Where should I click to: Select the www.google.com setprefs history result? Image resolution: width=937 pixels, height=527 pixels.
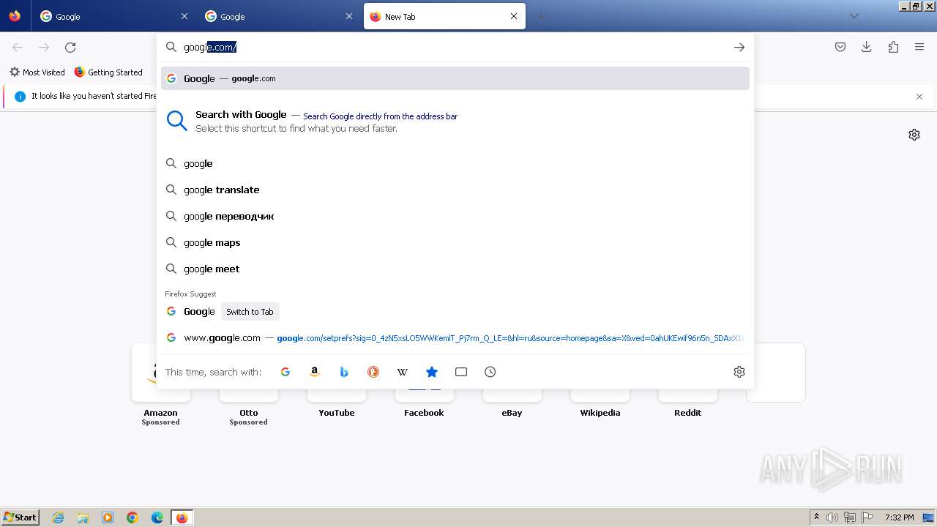[x=455, y=338]
